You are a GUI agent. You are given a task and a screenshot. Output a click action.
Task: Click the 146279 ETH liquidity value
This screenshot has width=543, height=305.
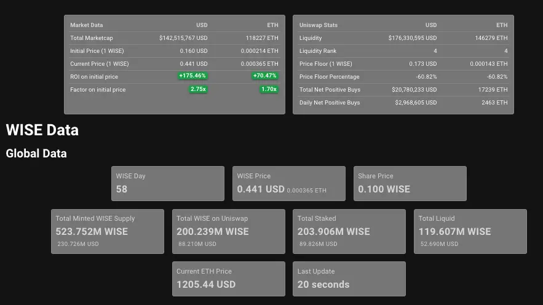tap(491, 38)
